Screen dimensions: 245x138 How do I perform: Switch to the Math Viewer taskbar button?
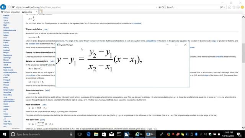coord(150,134)
